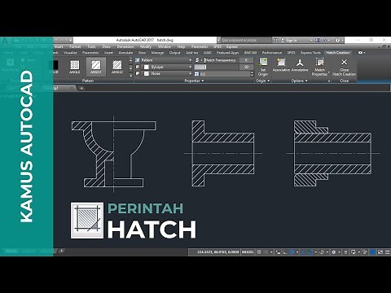Click the Help question mark icon
The width and height of the screenshot is (391, 293).
tap(337, 40)
